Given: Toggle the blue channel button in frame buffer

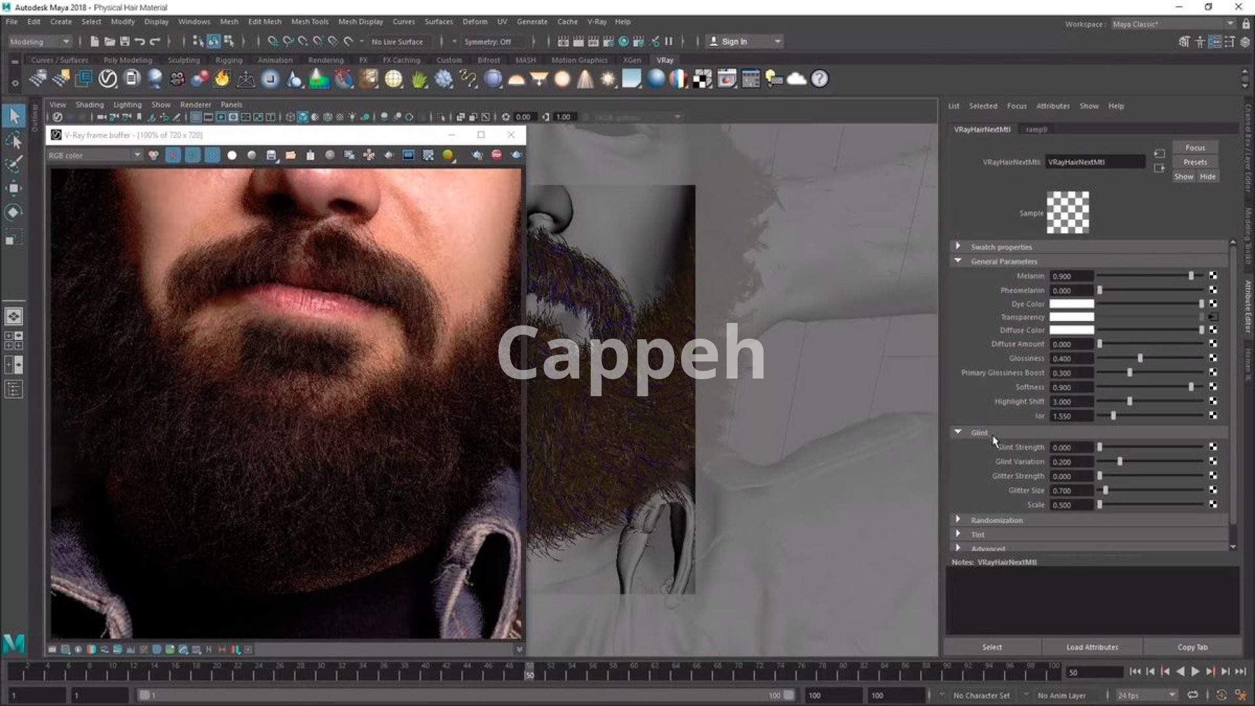Looking at the screenshot, I should point(212,155).
